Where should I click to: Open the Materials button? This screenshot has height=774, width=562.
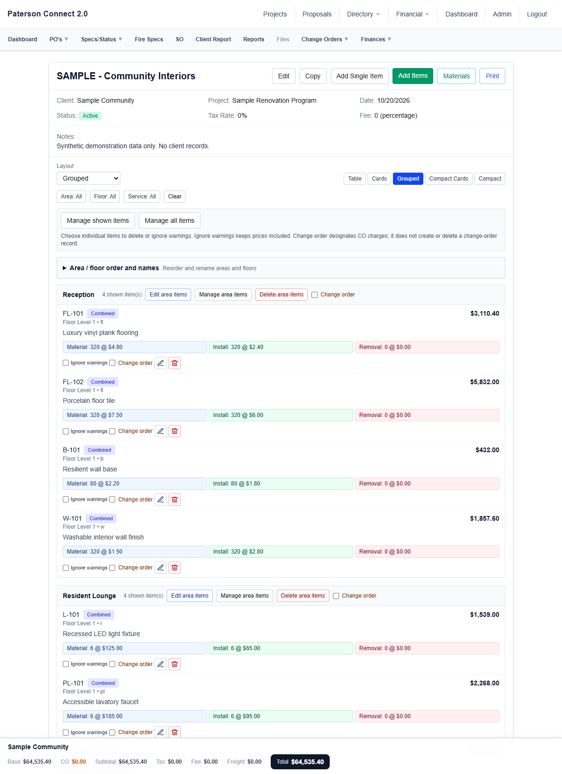[x=457, y=76]
